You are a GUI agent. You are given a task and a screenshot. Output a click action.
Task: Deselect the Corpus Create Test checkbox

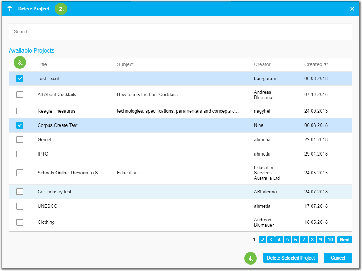[x=20, y=125]
